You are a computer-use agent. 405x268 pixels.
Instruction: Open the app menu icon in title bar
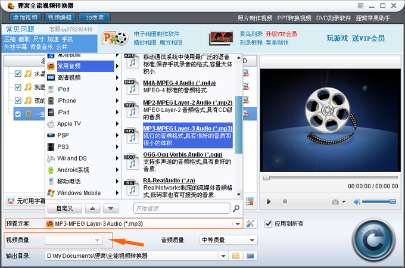point(360,6)
